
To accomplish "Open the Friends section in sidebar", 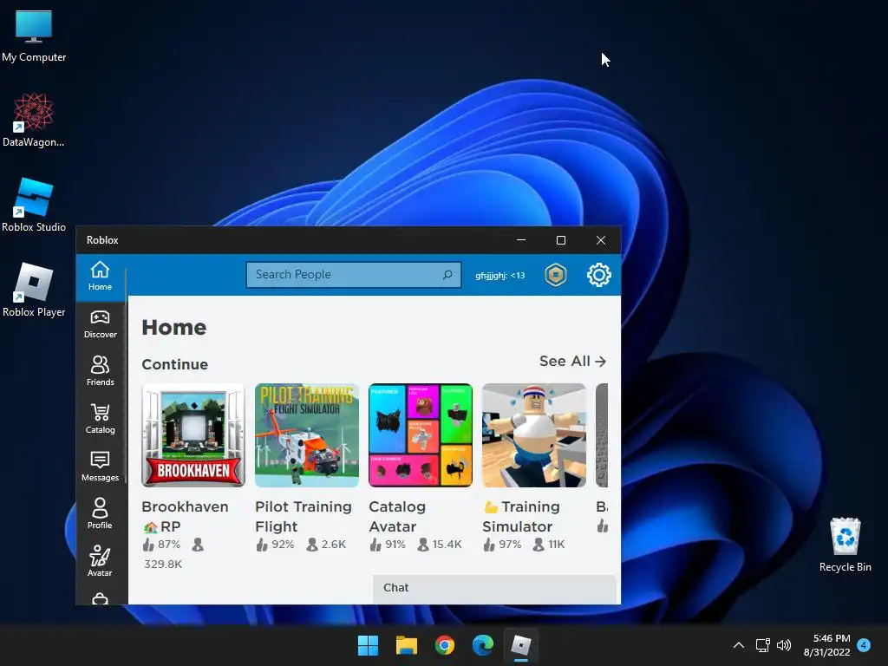I will (x=101, y=371).
